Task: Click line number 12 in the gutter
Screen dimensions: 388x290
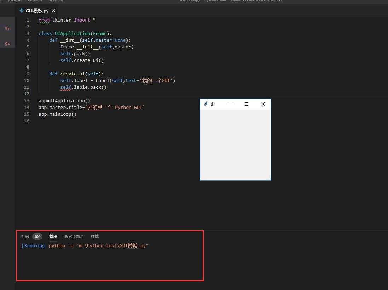Action: pyautogui.click(x=27, y=94)
